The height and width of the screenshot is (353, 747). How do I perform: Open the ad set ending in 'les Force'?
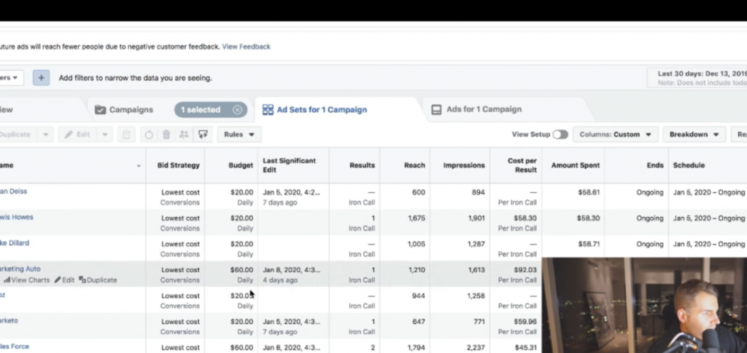pos(15,346)
